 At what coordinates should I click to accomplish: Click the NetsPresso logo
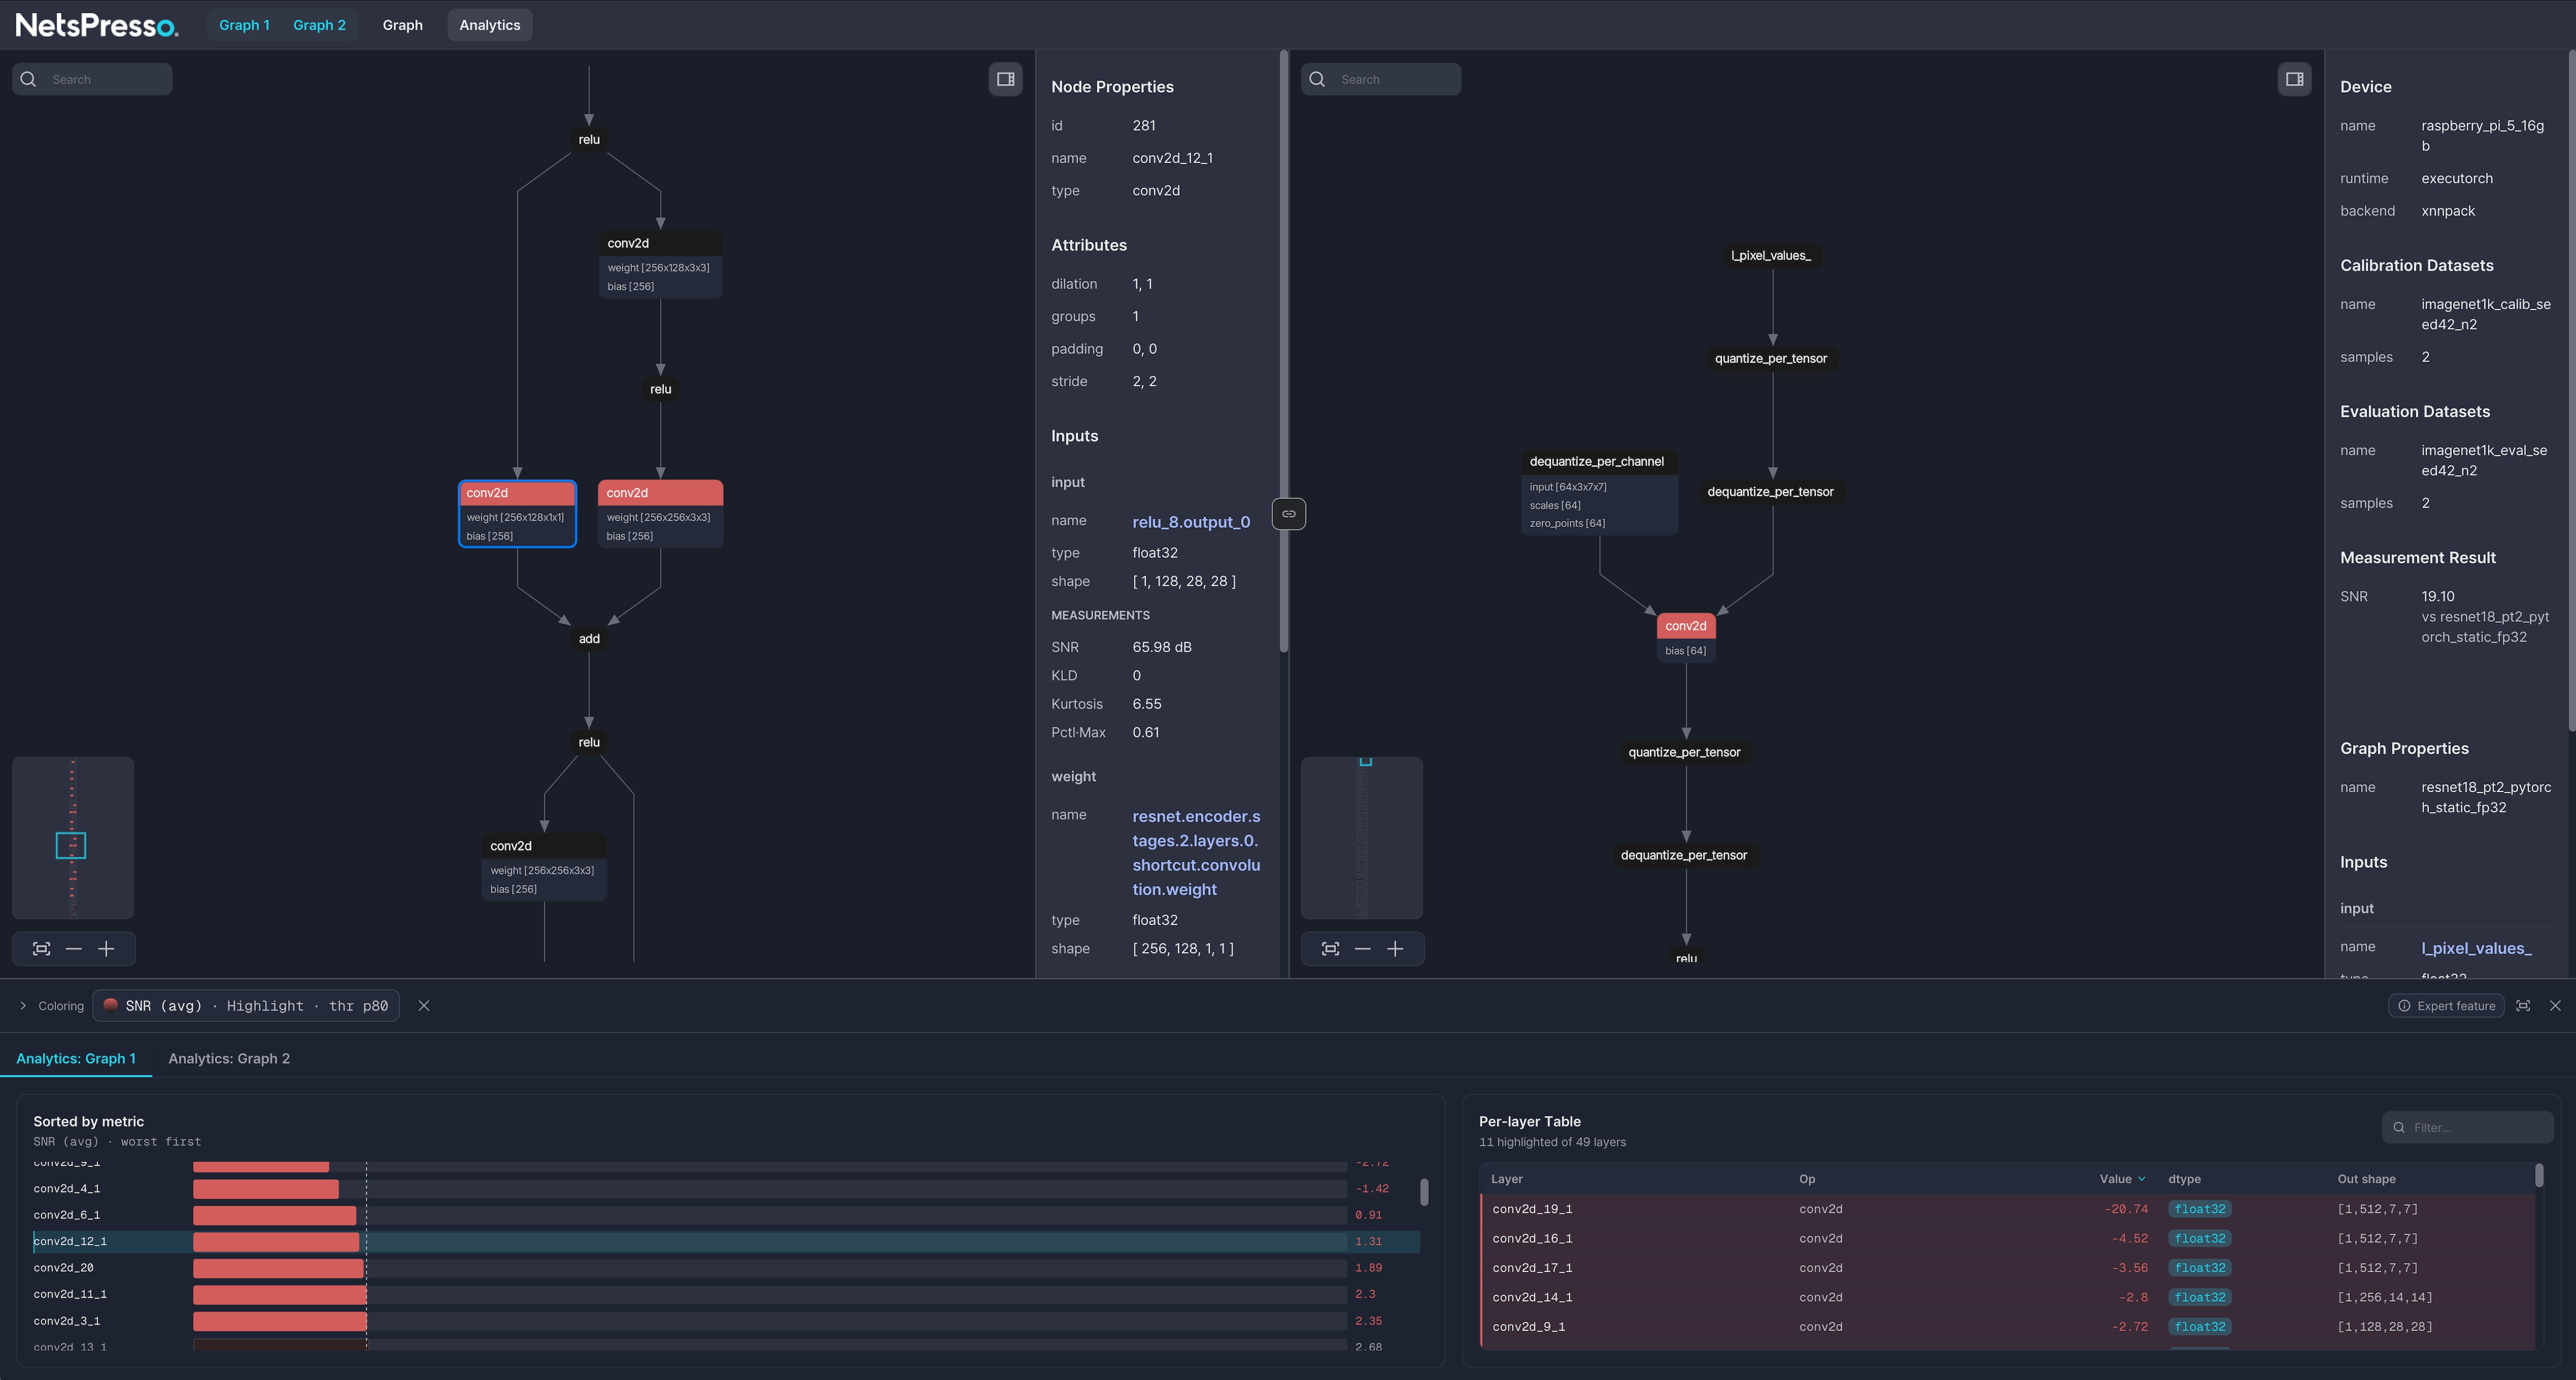97,25
